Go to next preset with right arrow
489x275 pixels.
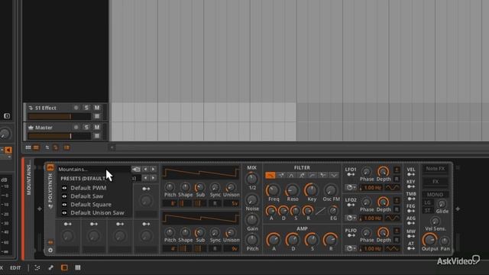(x=154, y=170)
